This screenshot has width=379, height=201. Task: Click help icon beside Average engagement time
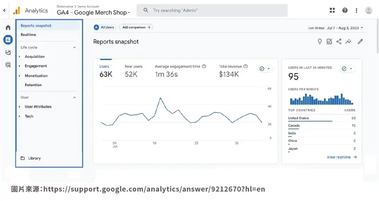[204, 66]
